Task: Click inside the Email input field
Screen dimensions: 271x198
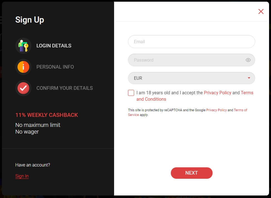Action: (191, 41)
